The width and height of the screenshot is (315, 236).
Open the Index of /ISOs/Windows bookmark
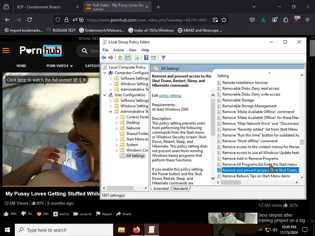click(151, 30)
